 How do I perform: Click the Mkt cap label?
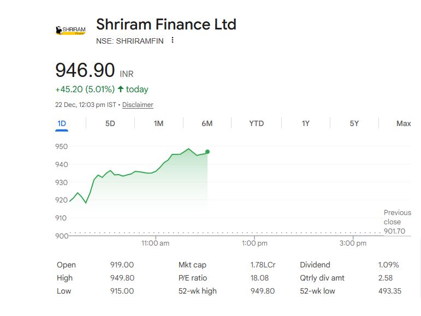pyautogui.click(x=192, y=265)
